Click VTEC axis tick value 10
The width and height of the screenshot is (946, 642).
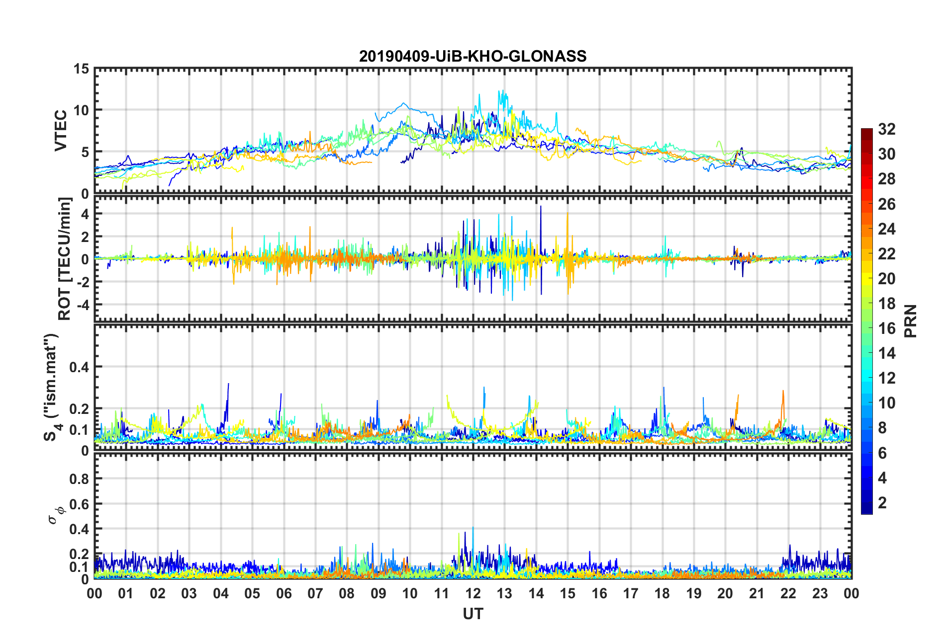point(82,110)
